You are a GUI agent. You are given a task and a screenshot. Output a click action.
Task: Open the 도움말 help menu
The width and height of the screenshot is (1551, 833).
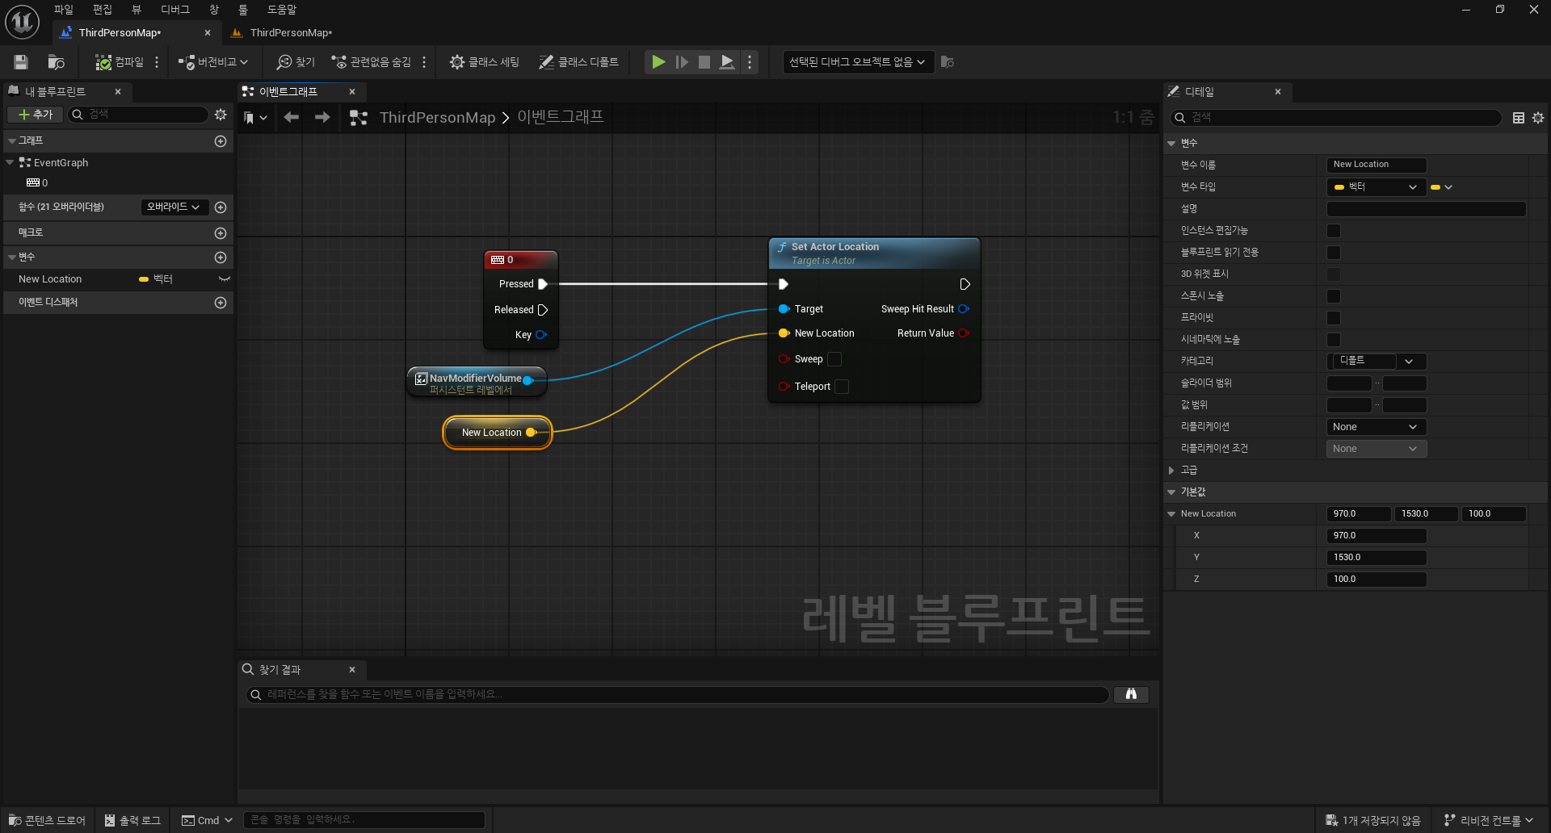click(282, 10)
